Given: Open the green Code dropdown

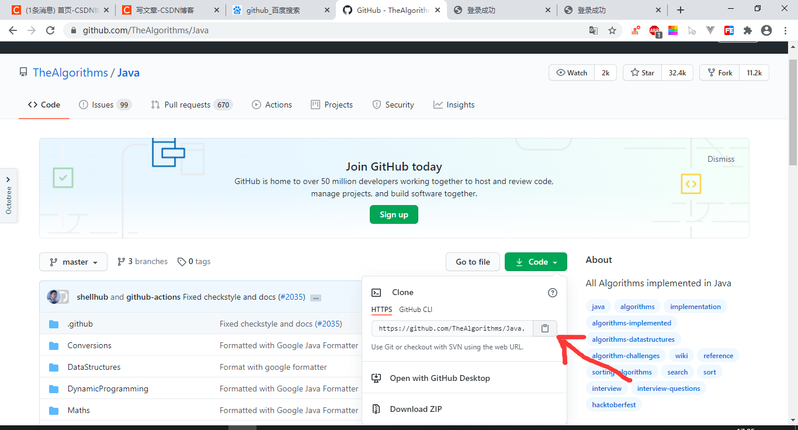Looking at the screenshot, I should point(536,262).
